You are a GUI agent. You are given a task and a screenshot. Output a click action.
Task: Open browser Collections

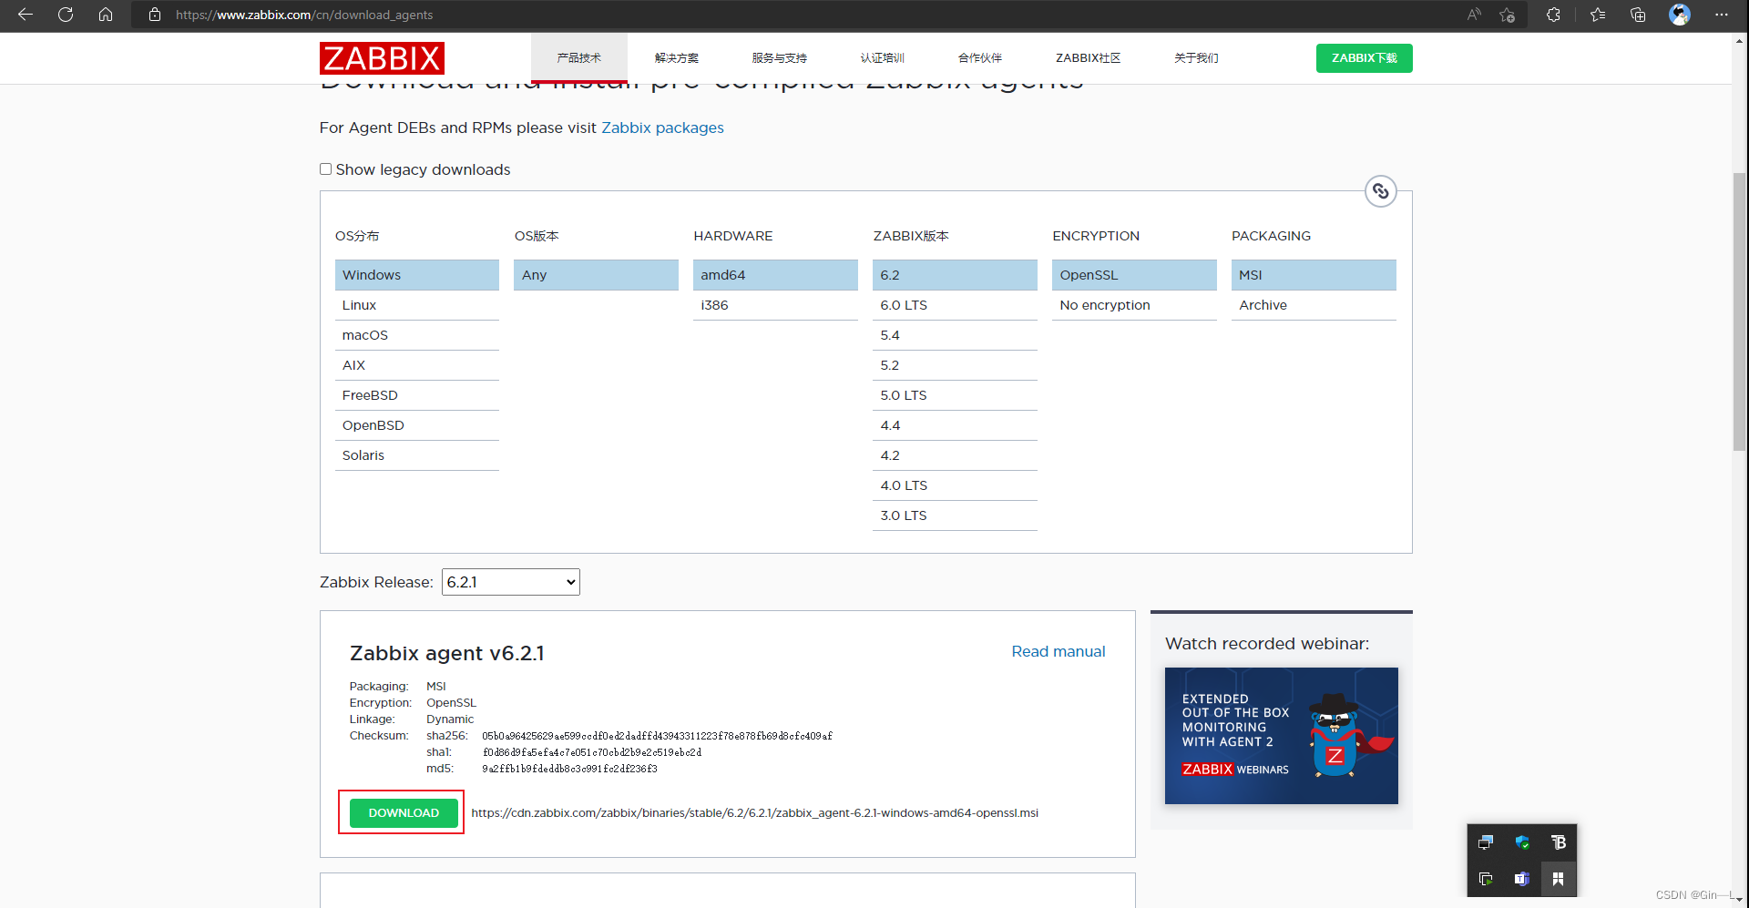tap(1638, 15)
